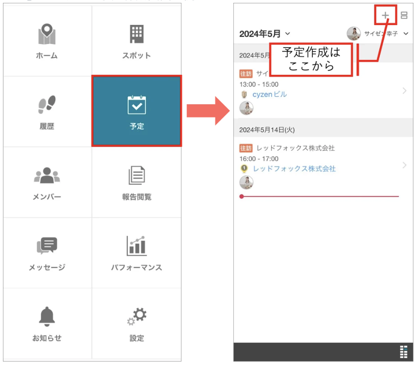Click the 16:00 - 17:00 time text
Viewport: 418px width, 367px height.
pos(259,159)
